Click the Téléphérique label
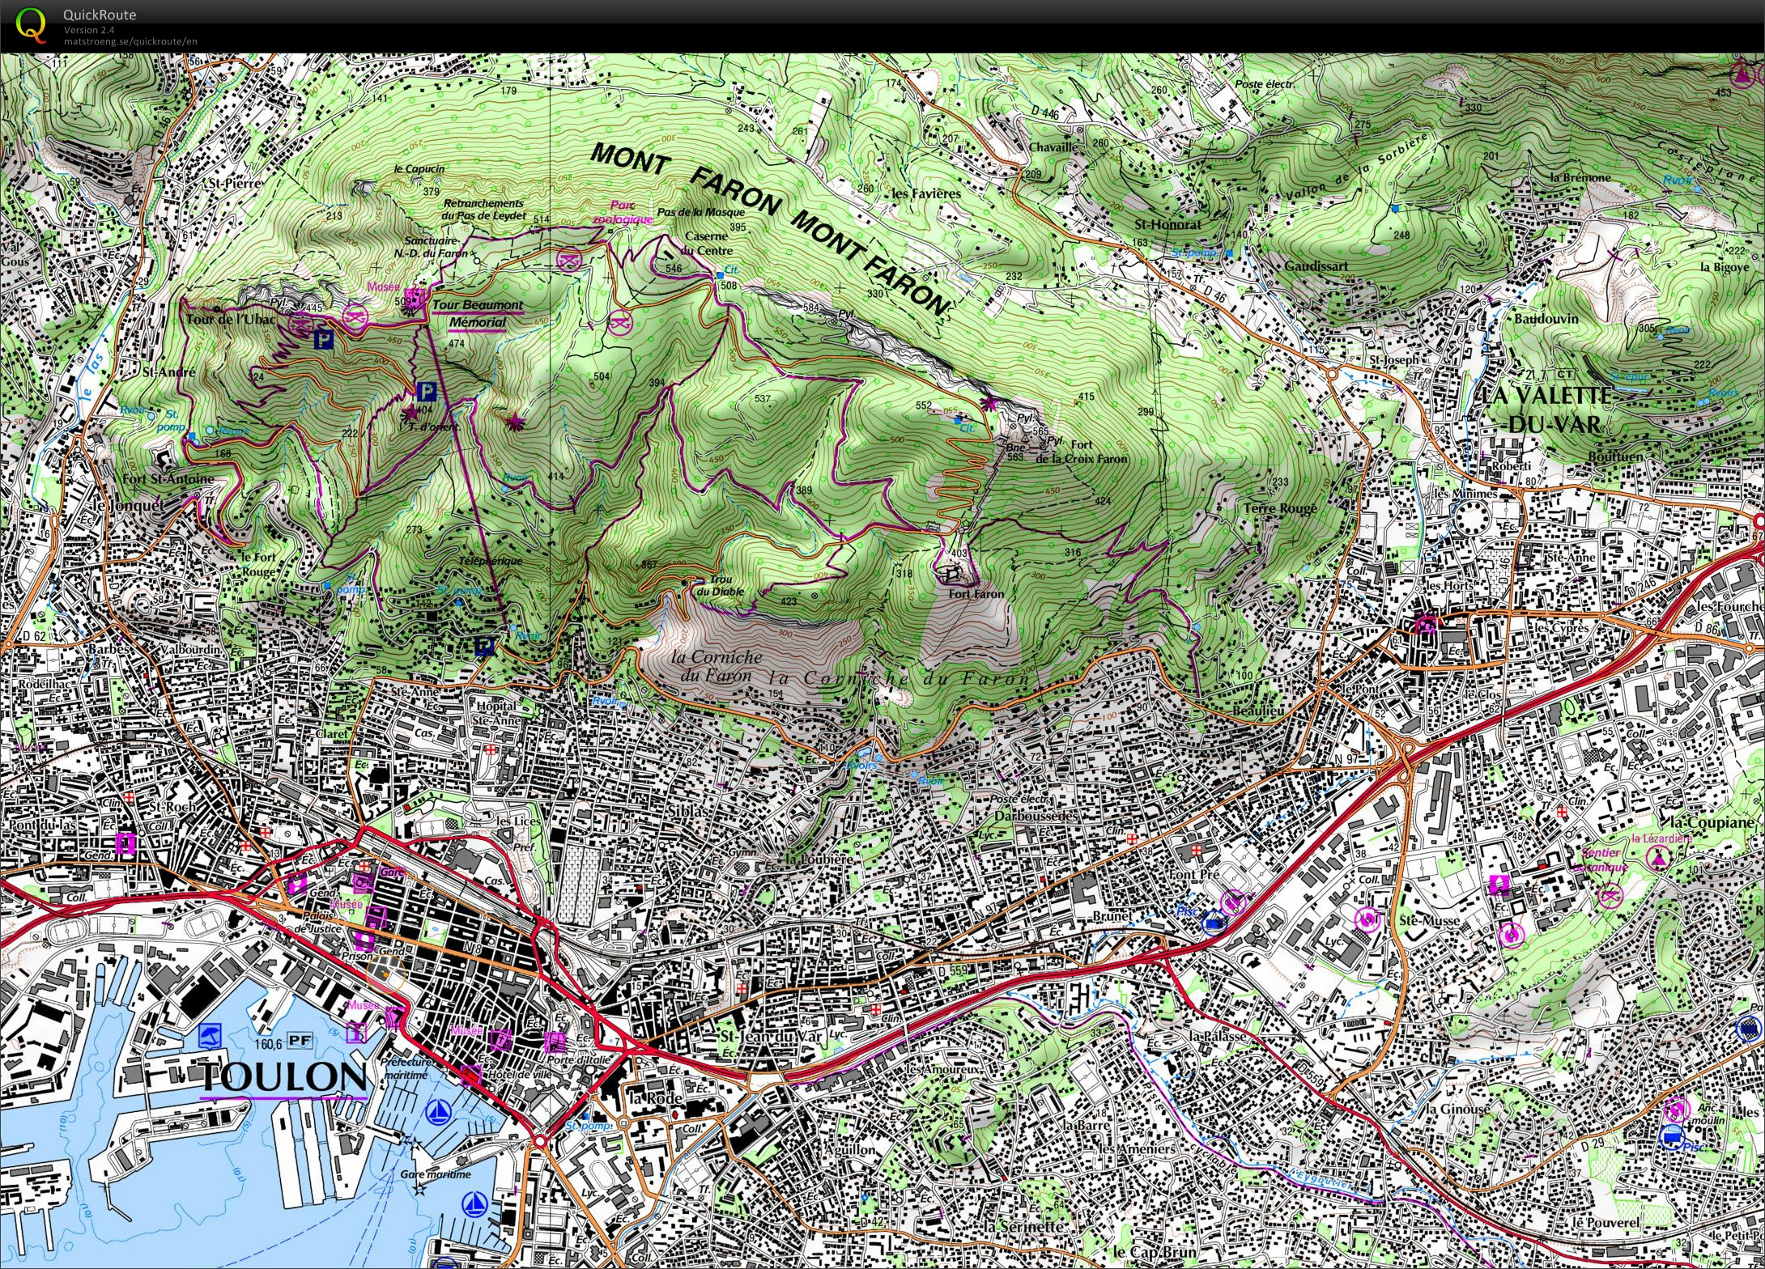The height and width of the screenshot is (1269, 1765). (x=491, y=560)
